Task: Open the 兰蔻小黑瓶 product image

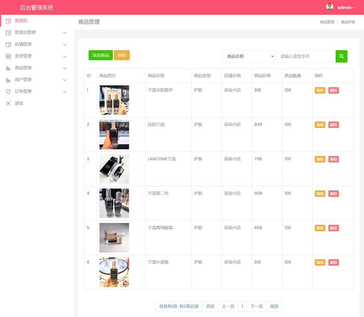Action: pos(114,272)
